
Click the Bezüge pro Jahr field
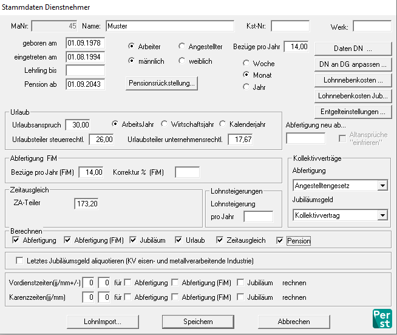pyautogui.click(x=296, y=47)
